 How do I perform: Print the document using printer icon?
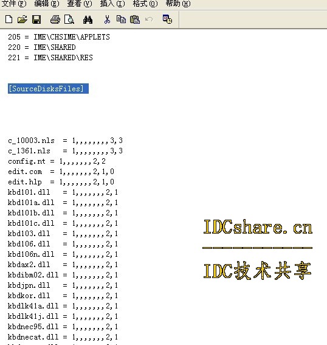(55, 19)
